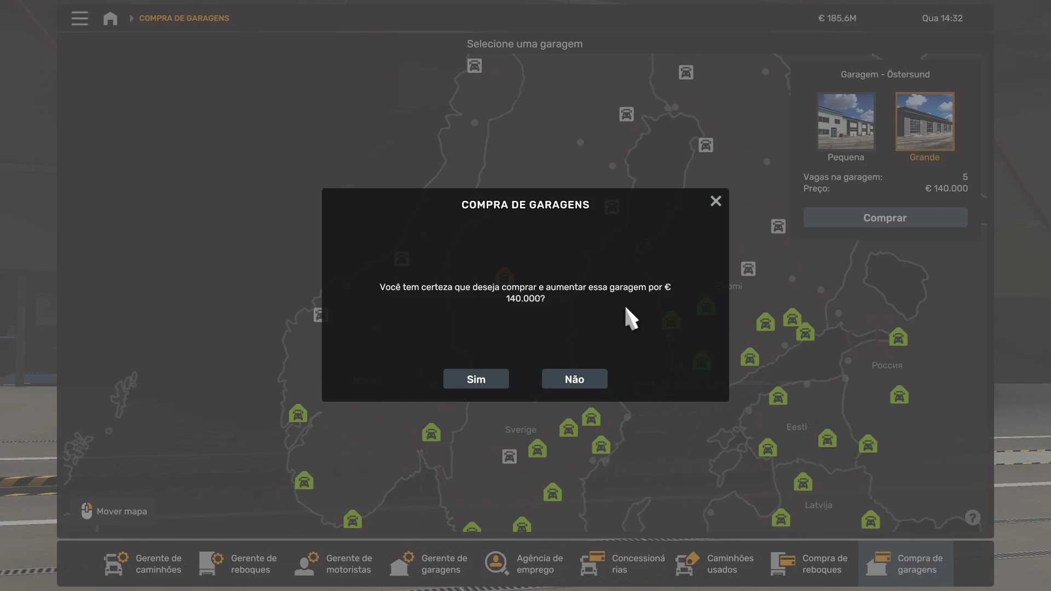
Task: Open Compra de reboques
Action: click(x=810, y=564)
